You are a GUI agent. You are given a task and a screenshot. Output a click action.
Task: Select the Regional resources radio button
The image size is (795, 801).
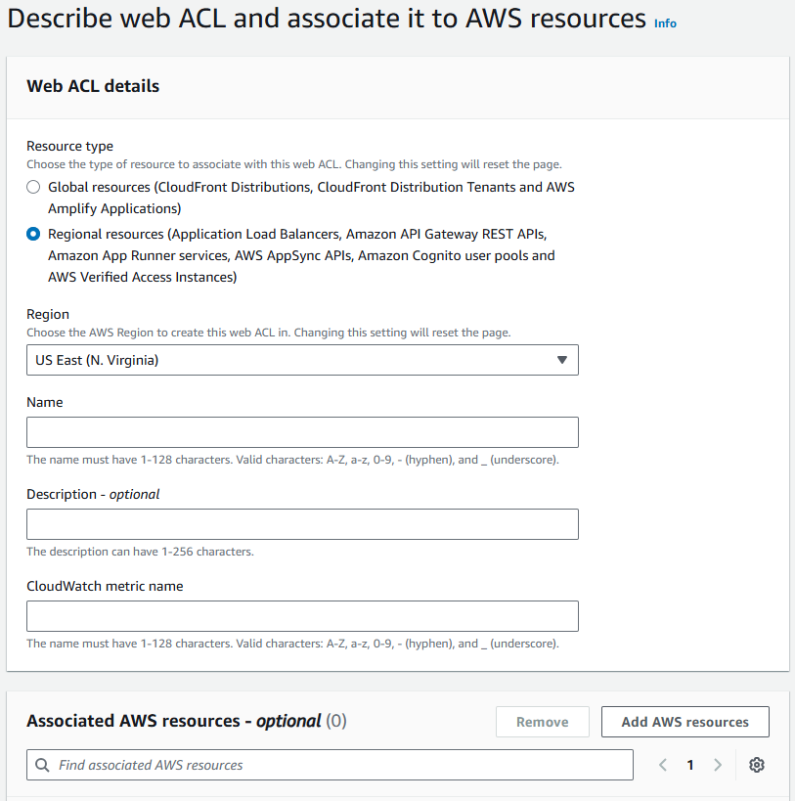coord(33,235)
